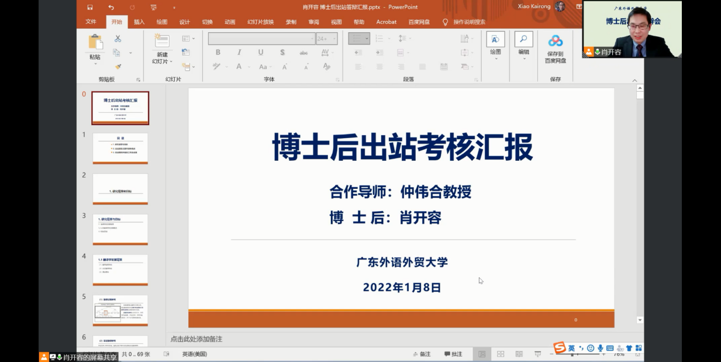Click the Comments (批注) button

[x=453, y=354]
